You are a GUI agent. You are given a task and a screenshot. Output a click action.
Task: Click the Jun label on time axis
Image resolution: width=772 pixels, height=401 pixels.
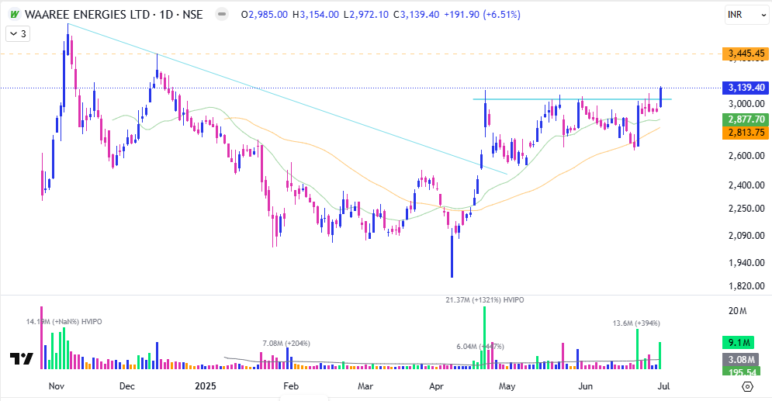(x=585, y=386)
